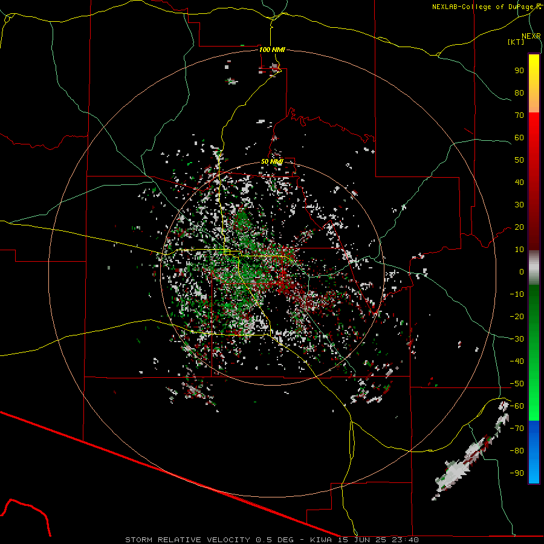This screenshot has width=544, height=544.
Task: Click the -50 scale value
Action: click(517, 384)
